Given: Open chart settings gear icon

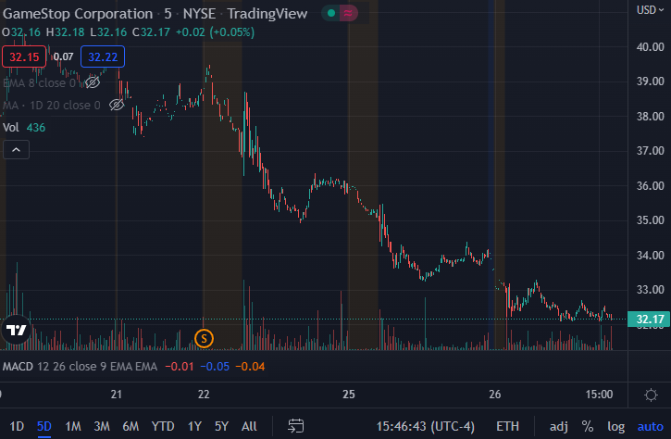Looking at the screenshot, I should tap(651, 395).
